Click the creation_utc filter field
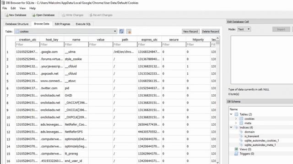 (27, 45)
